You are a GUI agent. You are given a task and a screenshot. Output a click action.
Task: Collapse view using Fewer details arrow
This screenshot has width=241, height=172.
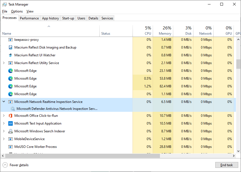[5, 165]
